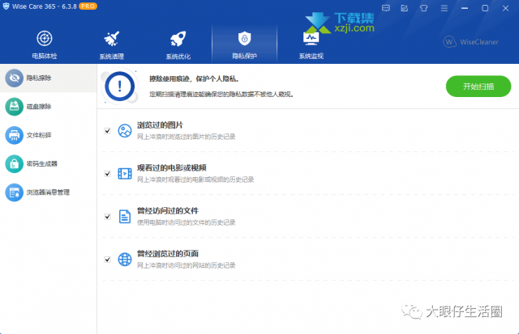Click 密码生成器 sidebar label
Screen dimensions: 519x334
click(42, 163)
